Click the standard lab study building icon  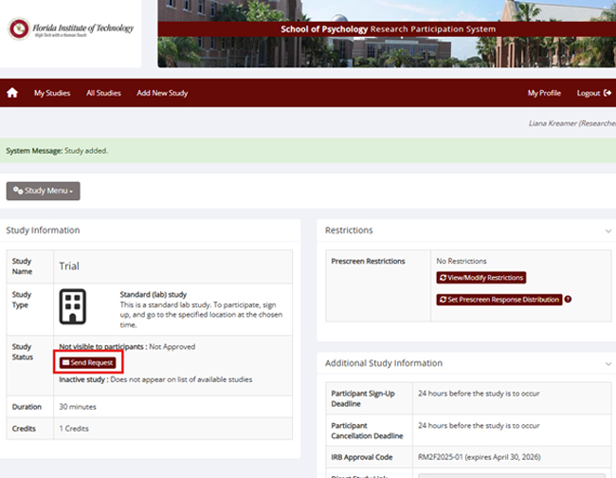(73, 305)
